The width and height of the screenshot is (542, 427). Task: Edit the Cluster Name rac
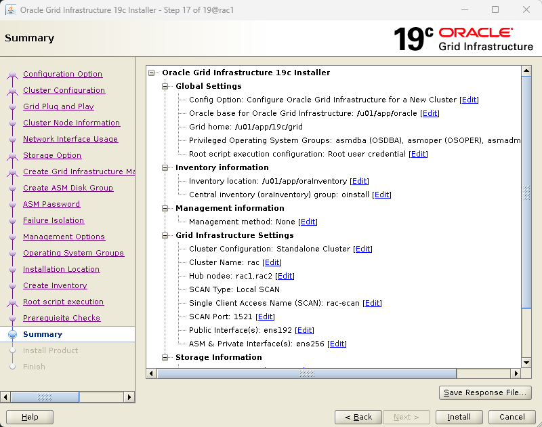pyautogui.click(x=272, y=262)
